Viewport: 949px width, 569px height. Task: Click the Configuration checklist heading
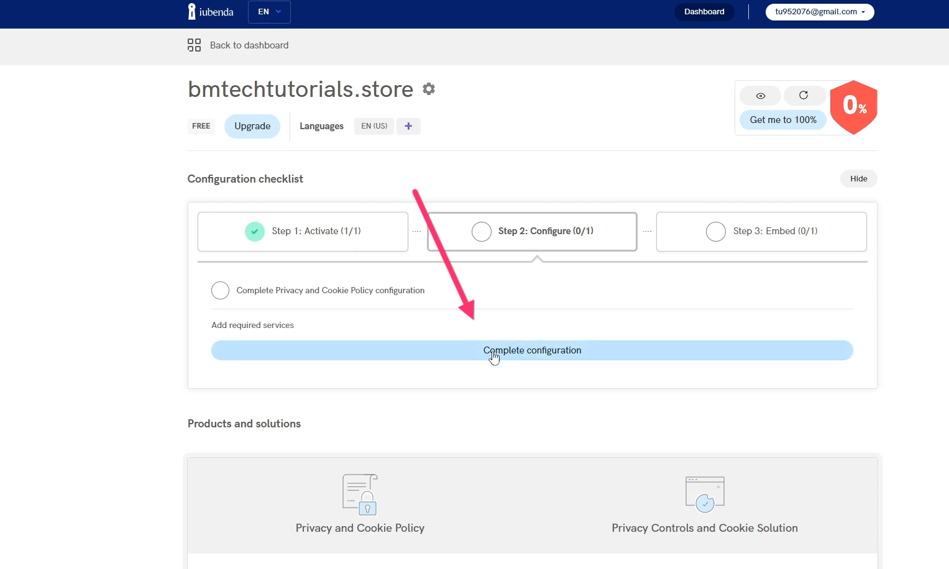245,179
